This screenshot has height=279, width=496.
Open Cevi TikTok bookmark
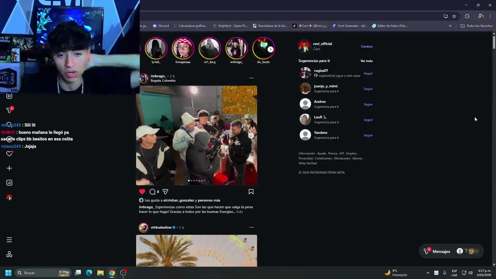coord(310,26)
